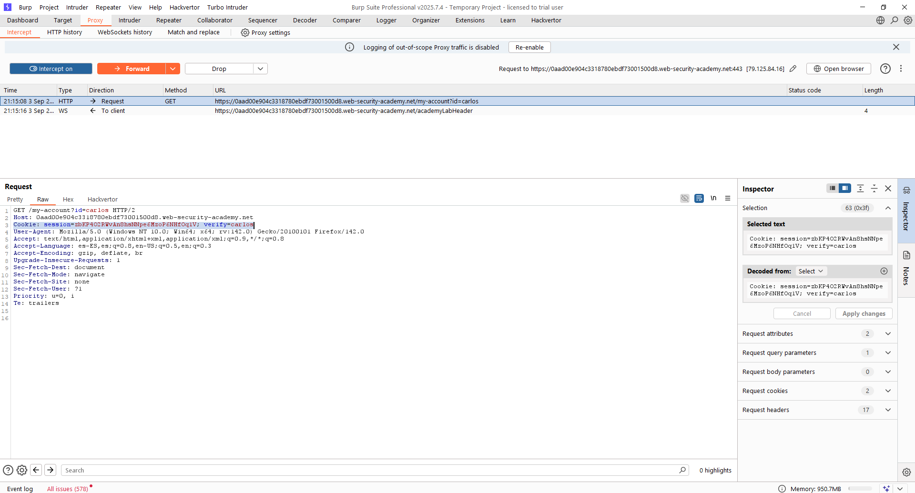Open the Match and replace subtab
The width and height of the screenshot is (915, 493).
(193, 32)
